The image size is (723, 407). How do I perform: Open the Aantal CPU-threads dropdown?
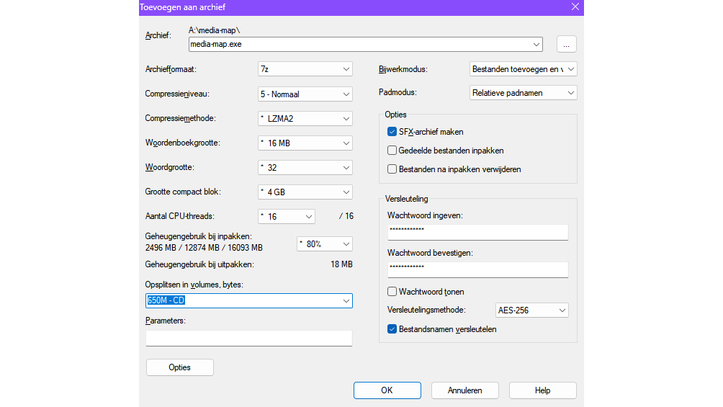tap(287, 216)
